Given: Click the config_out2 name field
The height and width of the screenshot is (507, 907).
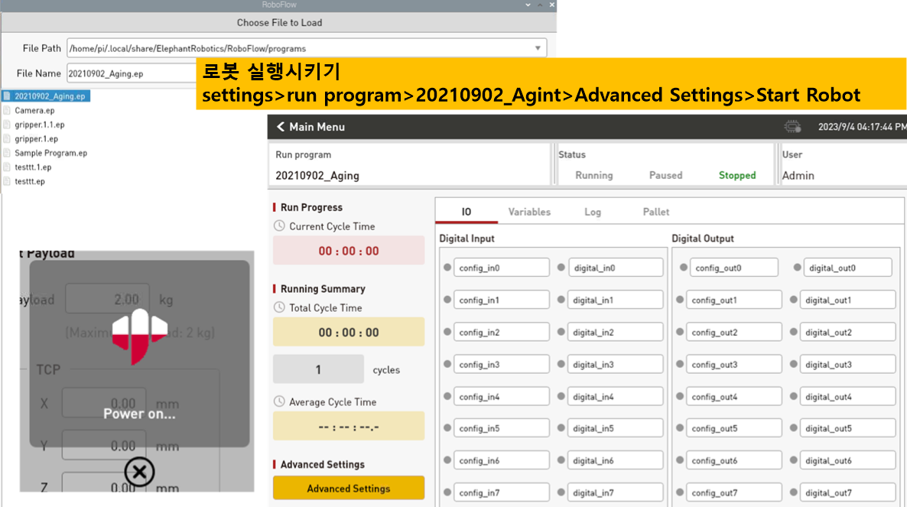Looking at the screenshot, I should tap(733, 333).
